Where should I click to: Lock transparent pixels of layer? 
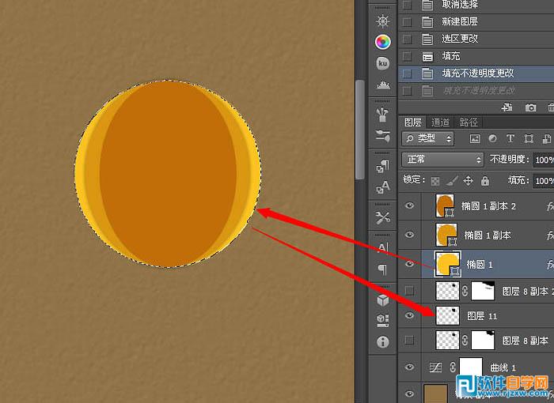click(435, 181)
